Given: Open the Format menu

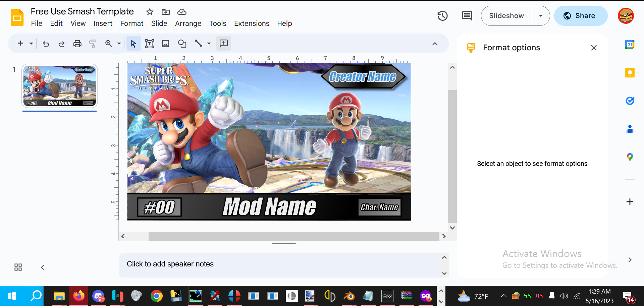Looking at the screenshot, I should click(x=132, y=23).
